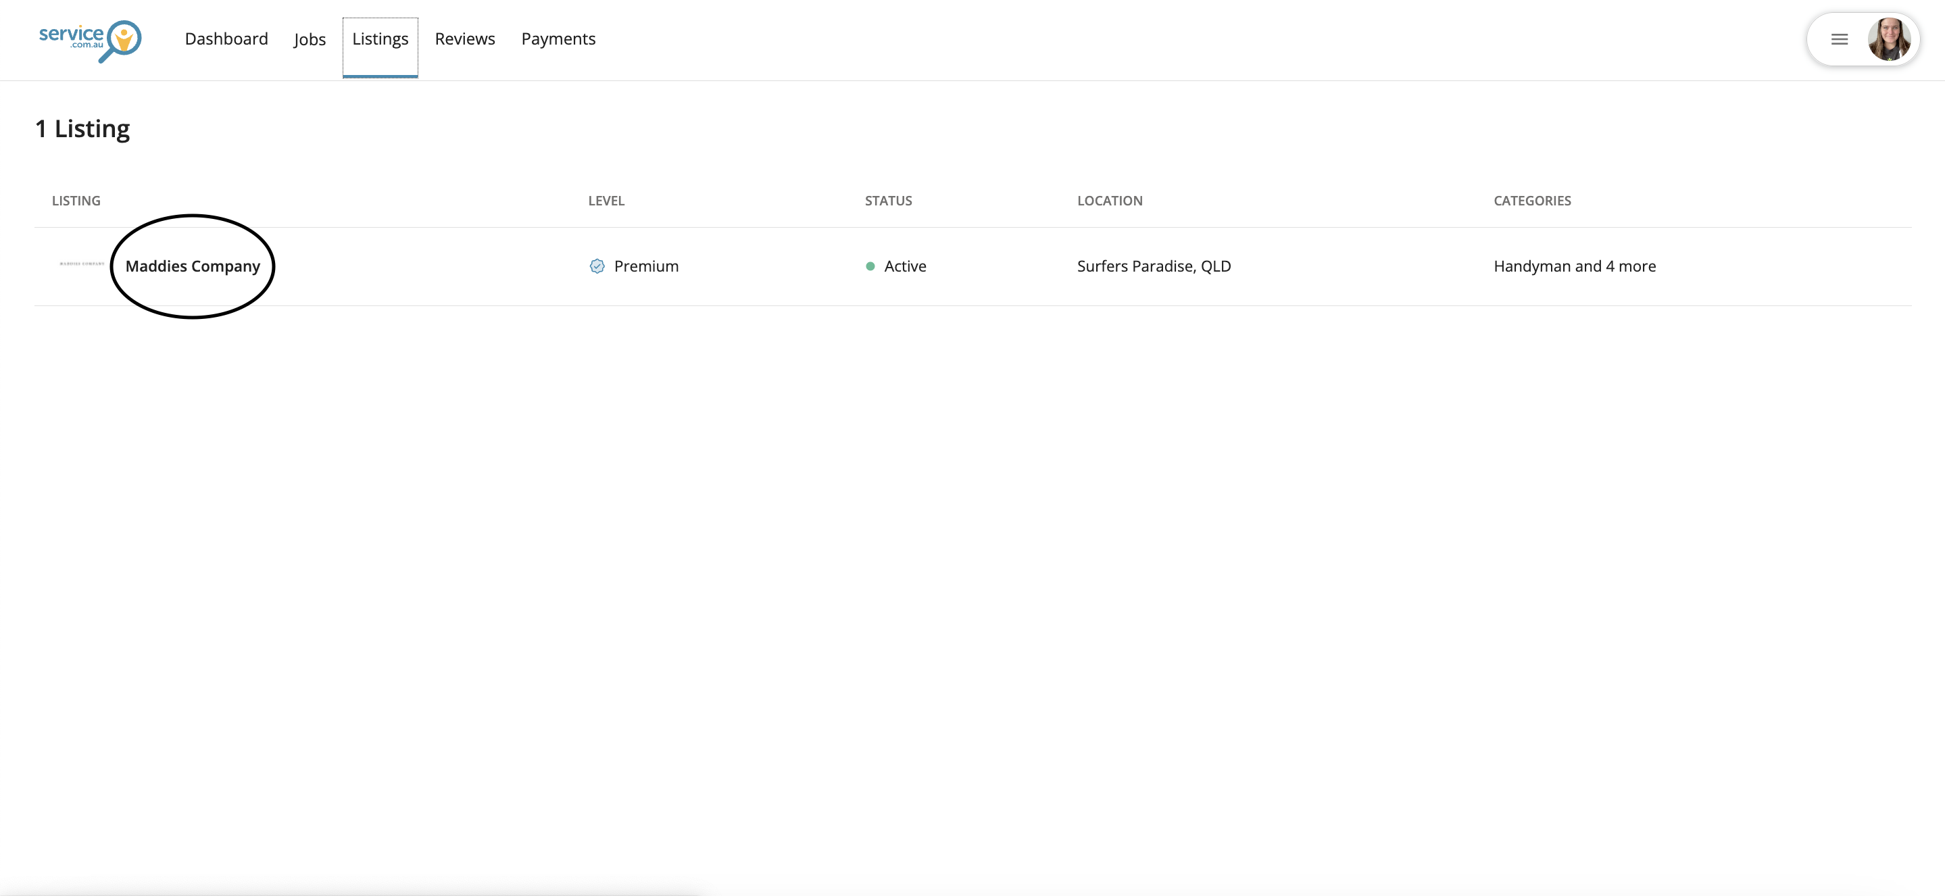
Task: Click the Premium verified badge icon
Action: pos(597,266)
